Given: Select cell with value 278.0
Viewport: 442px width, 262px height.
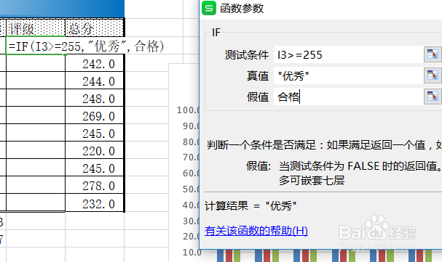Looking at the screenshot, I should tap(95, 185).
